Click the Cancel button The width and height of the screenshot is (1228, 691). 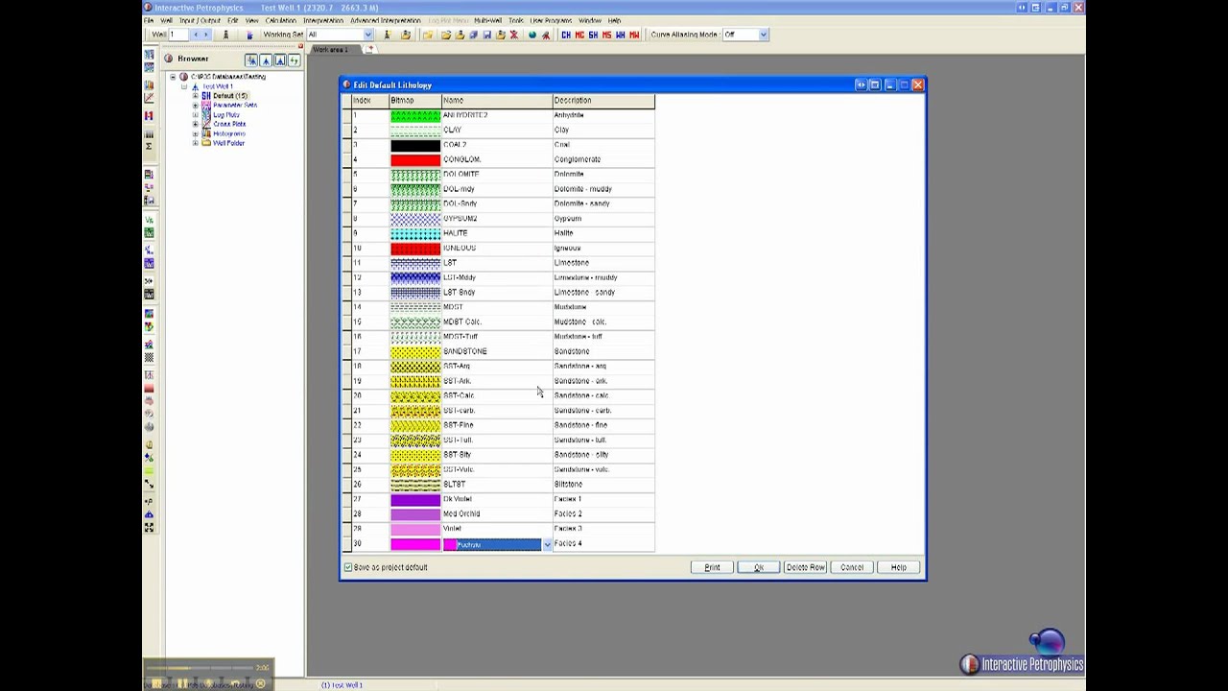pos(852,567)
